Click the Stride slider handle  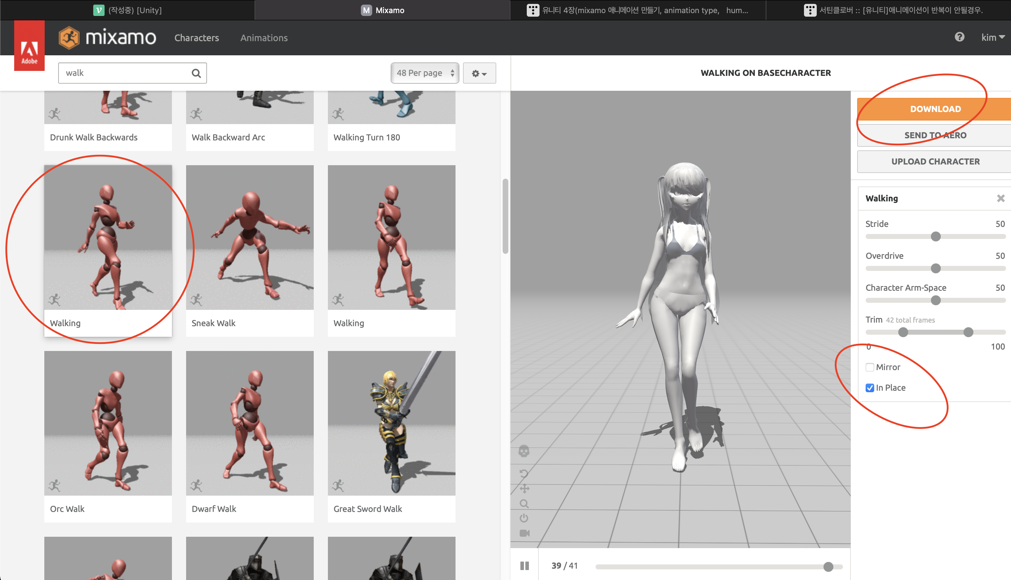[x=935, y=236]
